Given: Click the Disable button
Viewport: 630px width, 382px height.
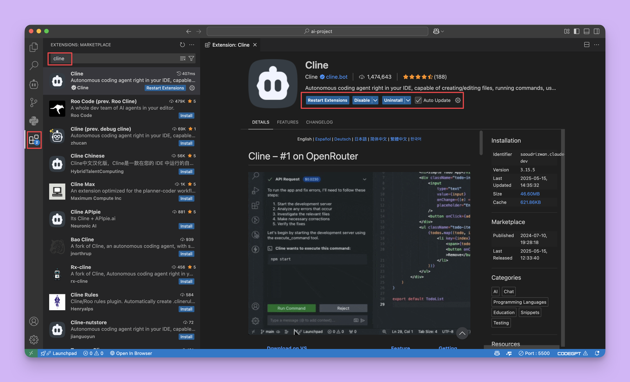Looking at the screenshot, I should point(362,100).
